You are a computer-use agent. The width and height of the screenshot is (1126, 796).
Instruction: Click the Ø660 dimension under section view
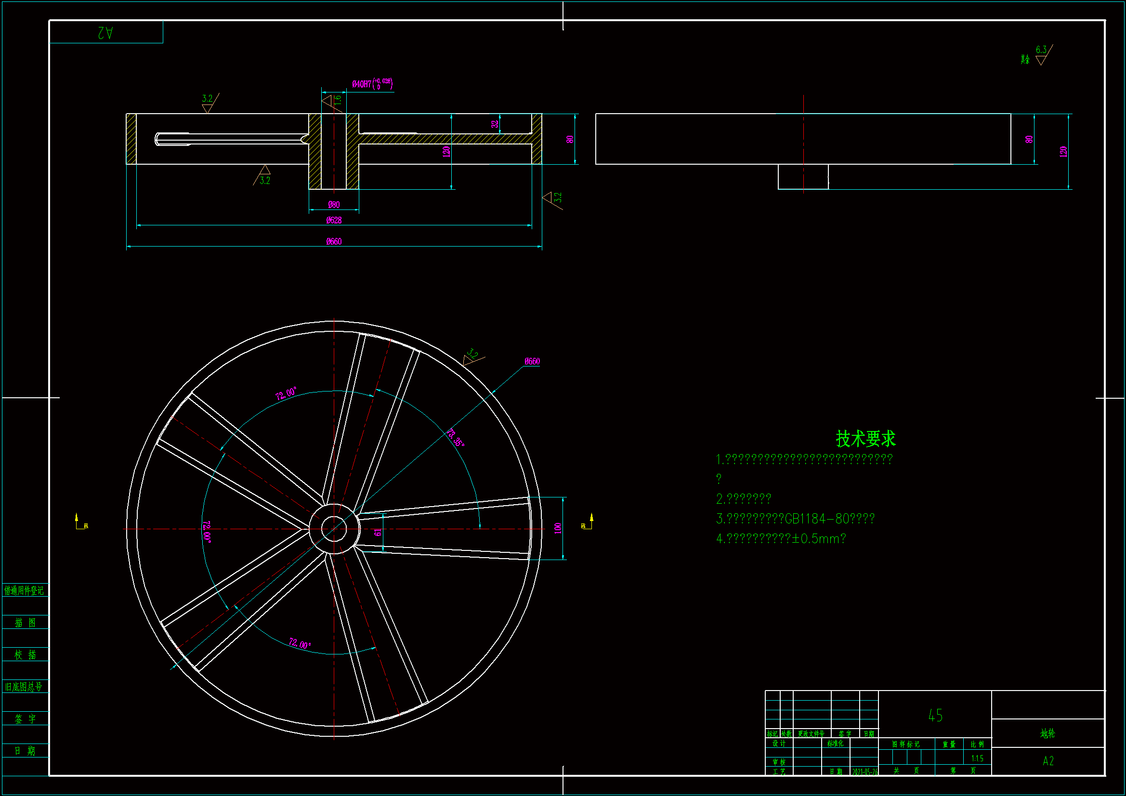click(x=333, y=241)
